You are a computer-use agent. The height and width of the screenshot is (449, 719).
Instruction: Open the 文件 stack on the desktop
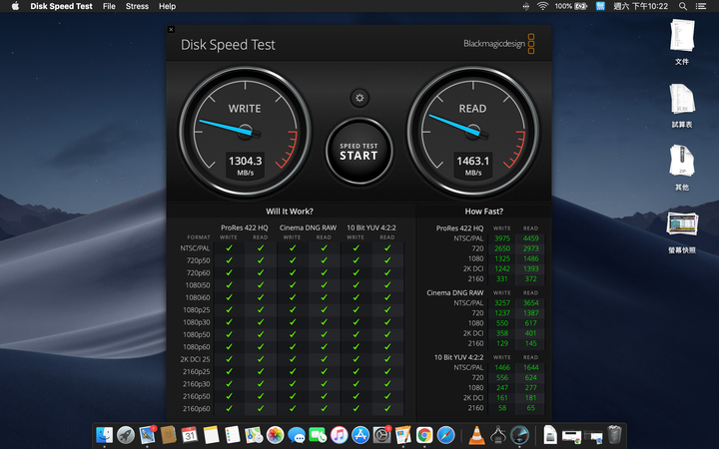click(x=682, y=42)
